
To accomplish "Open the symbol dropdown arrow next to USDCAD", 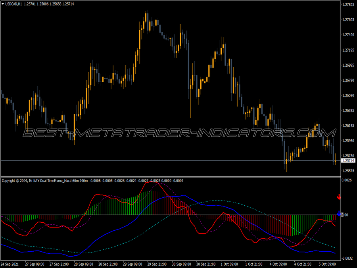I will click(3, 3).
